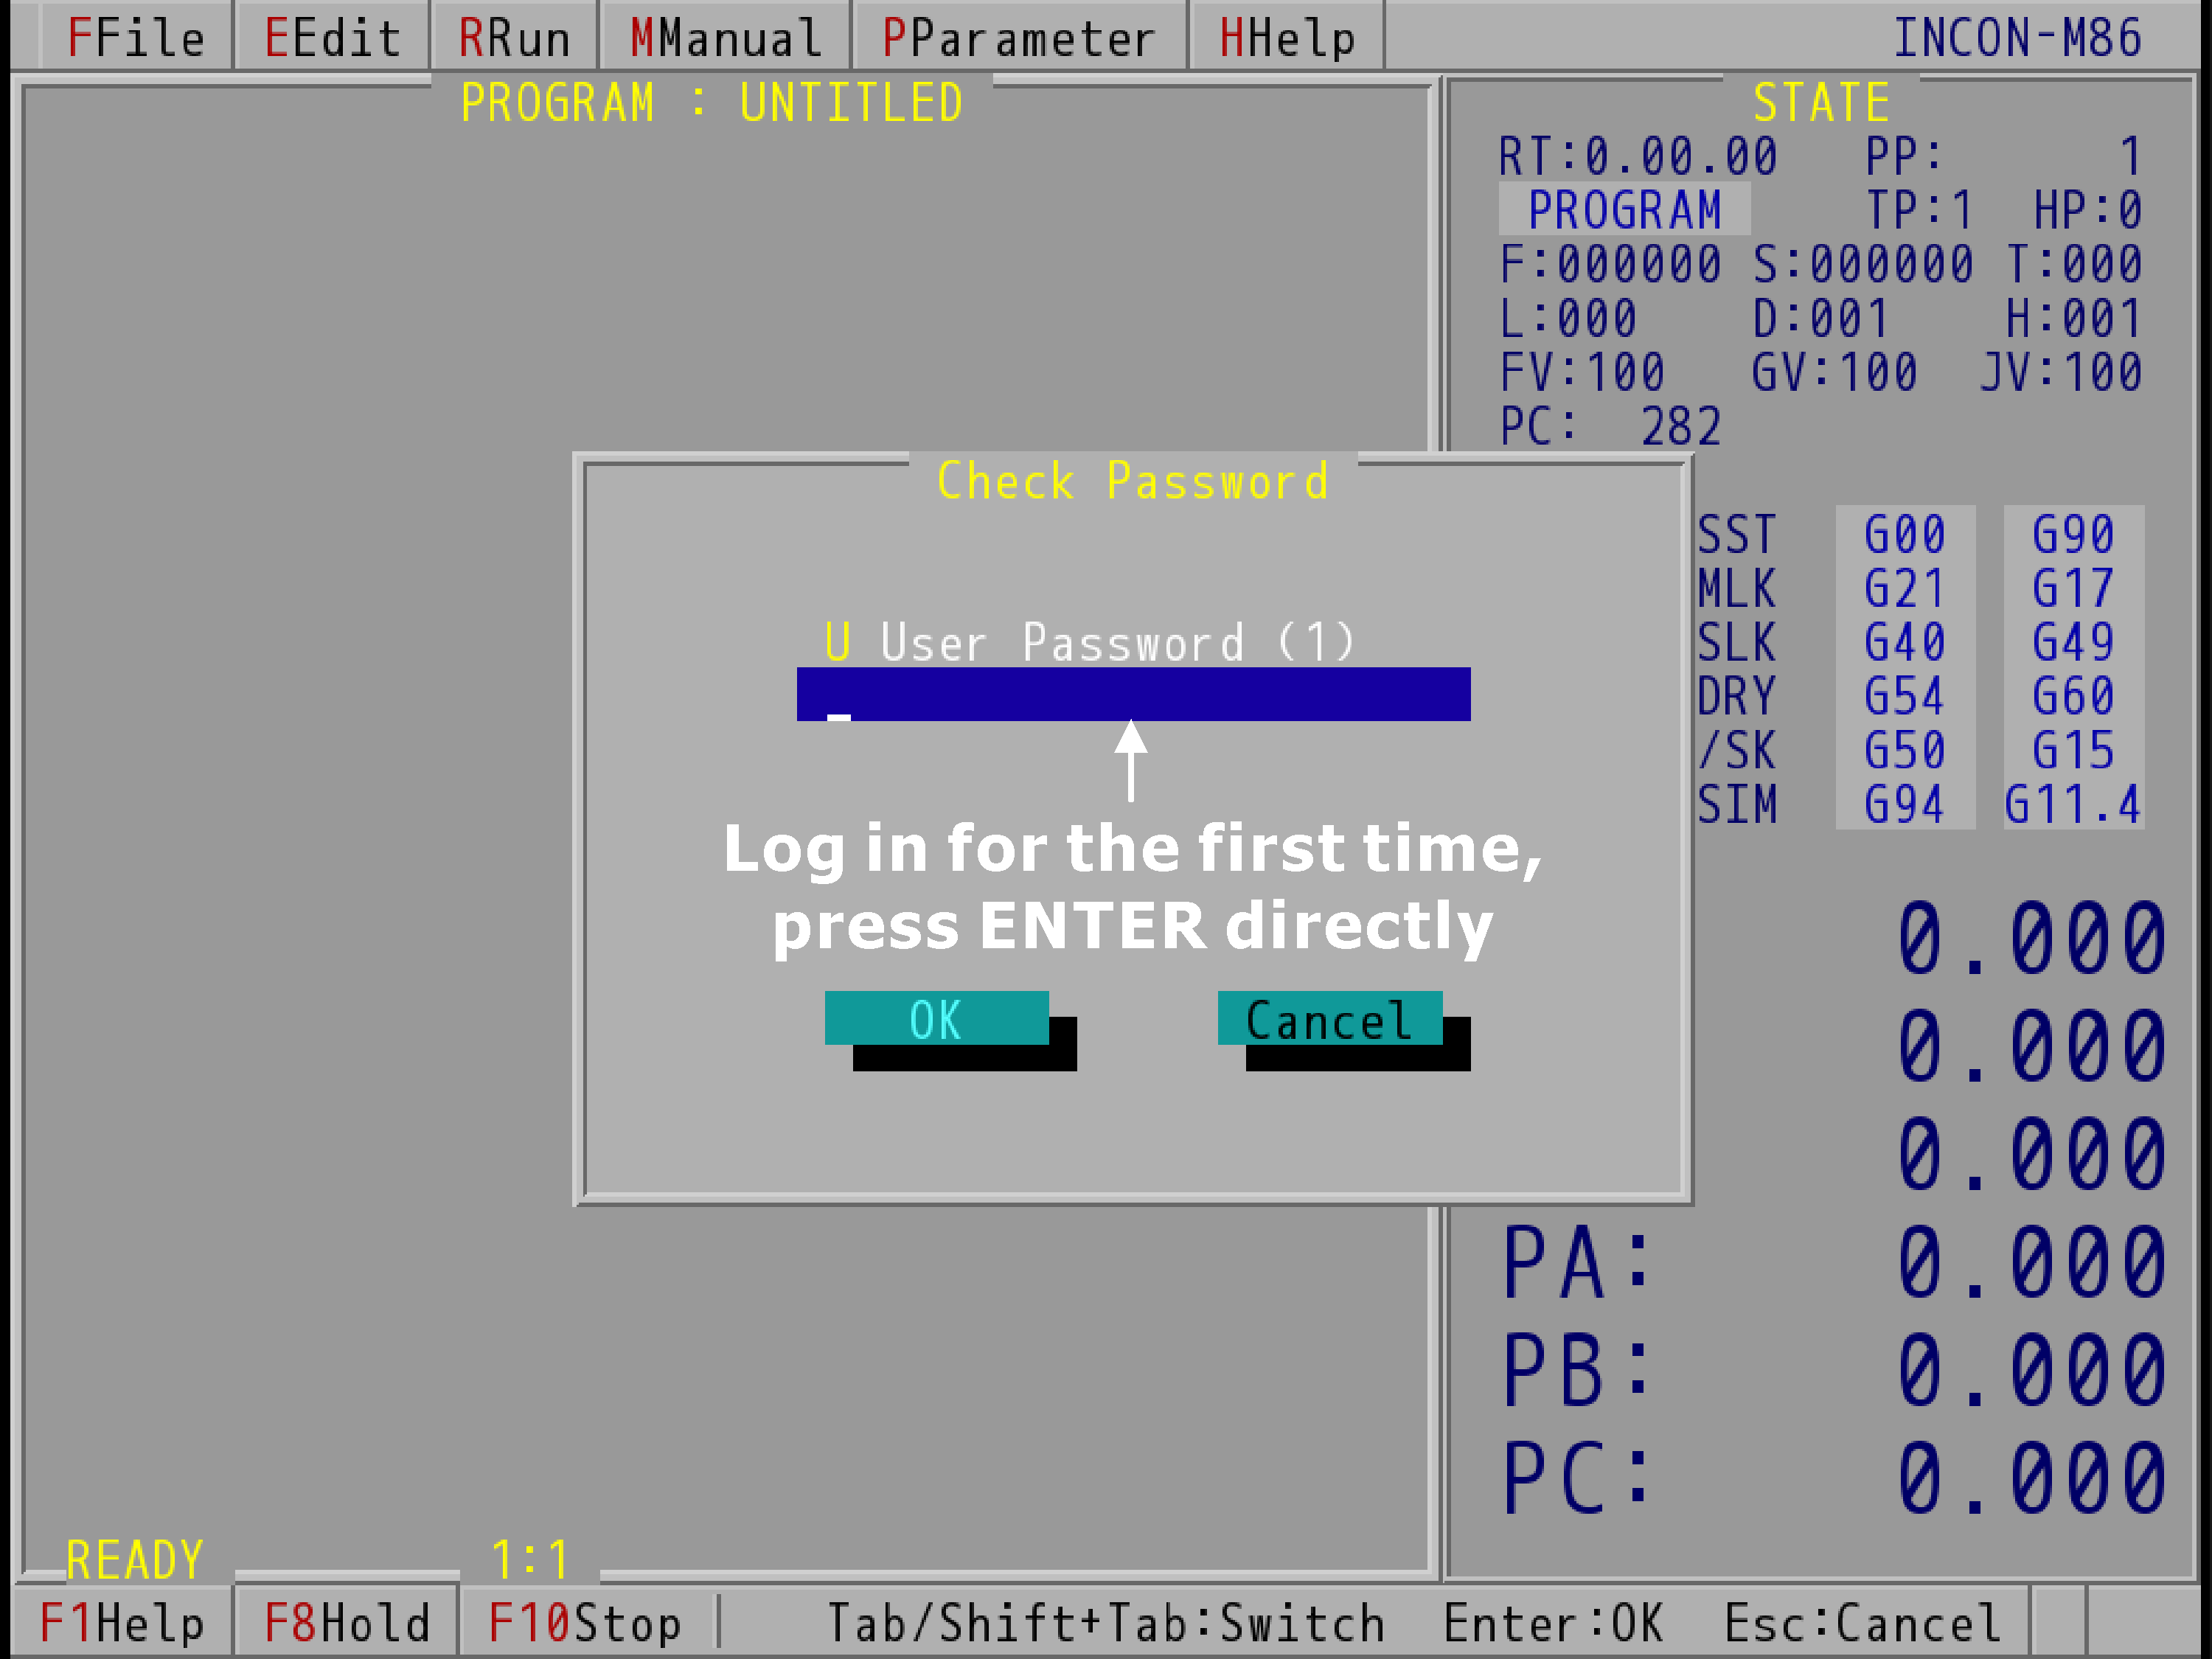Click the F:000000 feed rate value
The image size is (2212, 1659).
(1610, 264)
